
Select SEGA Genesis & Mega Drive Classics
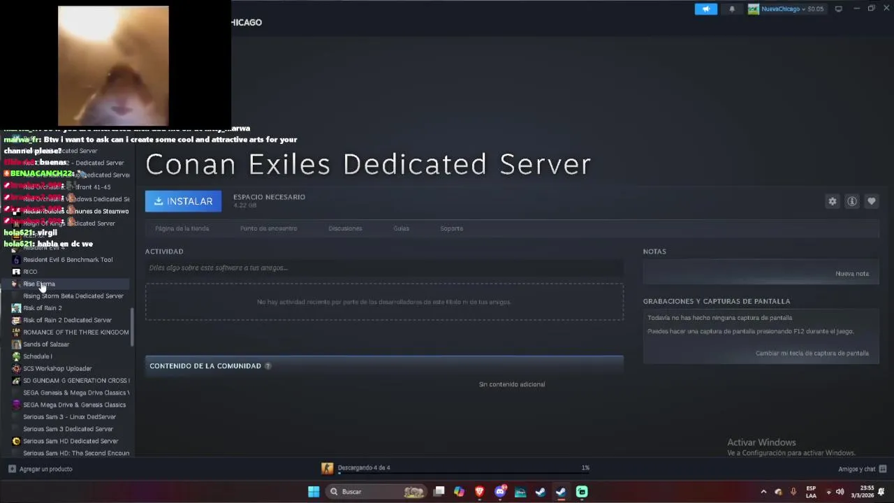[75, 393]
